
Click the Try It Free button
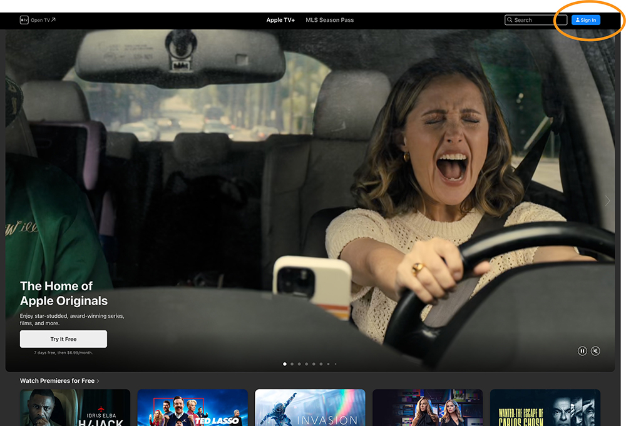(x=63, y=339)
